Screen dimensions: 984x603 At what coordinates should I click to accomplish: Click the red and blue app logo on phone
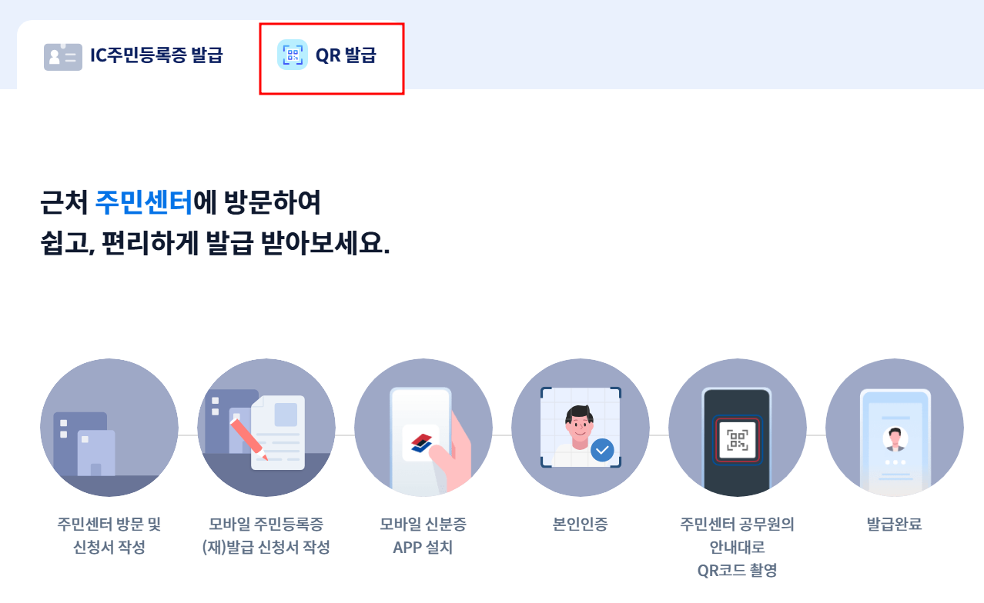421,442
